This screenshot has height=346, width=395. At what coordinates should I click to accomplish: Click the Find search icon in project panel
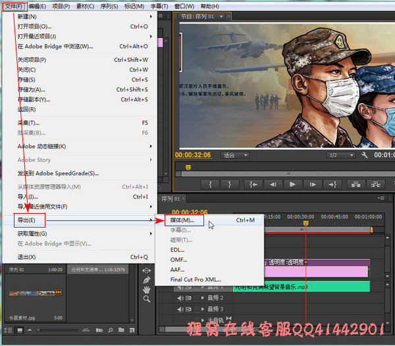pyautogui.click(x=111, y=330)
